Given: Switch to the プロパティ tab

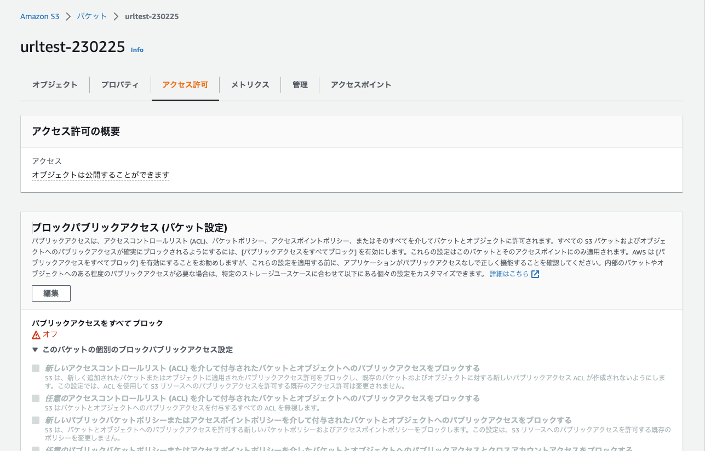Looking at the screenshot, I should (120, 85).
